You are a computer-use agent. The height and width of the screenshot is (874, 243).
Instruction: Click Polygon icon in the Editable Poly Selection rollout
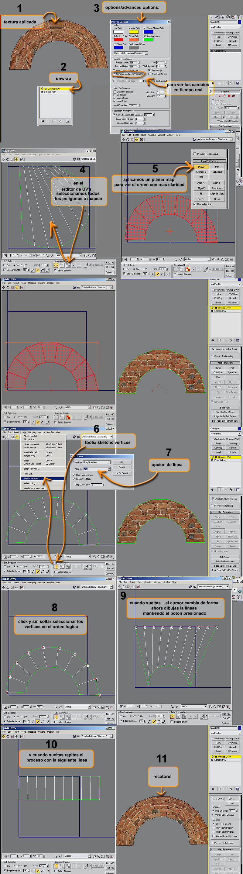coord(229,96)
